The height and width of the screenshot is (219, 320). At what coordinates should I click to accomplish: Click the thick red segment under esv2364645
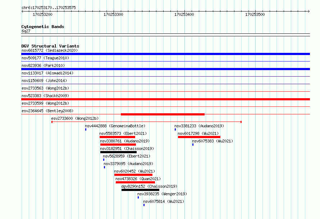tap(163, 114)
